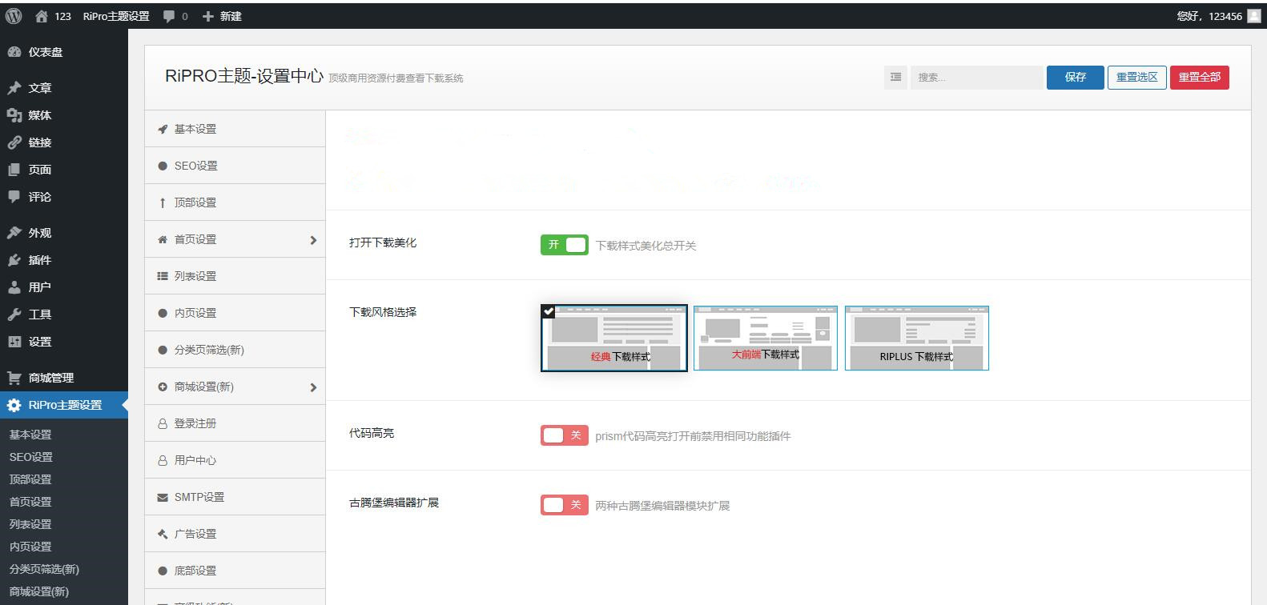Open 顶部设置 in left submenu

[x=30, y=479]
